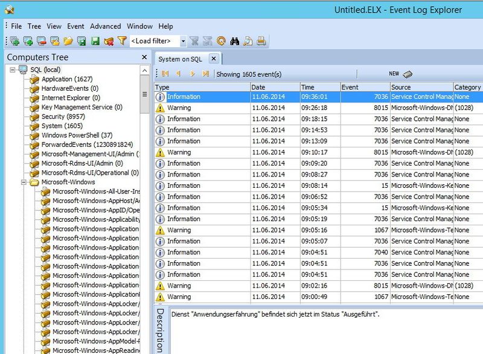This screenshot has height=354, width=483.
Task: Click the greyed Clear filter icon
Action: click(x=194, y=41)
